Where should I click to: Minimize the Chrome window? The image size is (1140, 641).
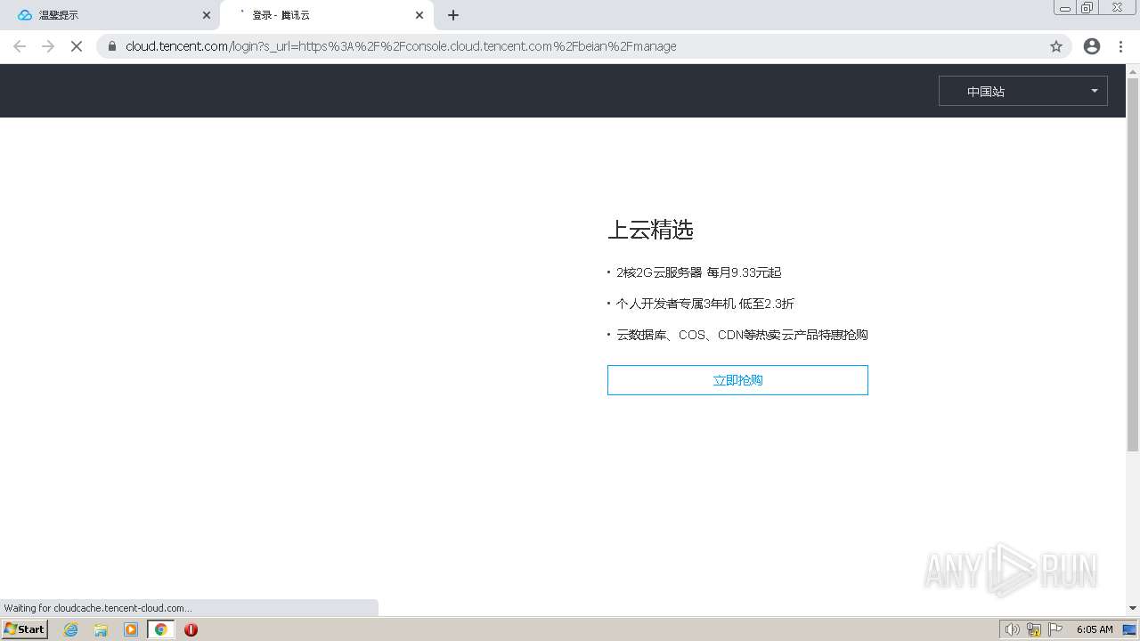coord(1064,8)
